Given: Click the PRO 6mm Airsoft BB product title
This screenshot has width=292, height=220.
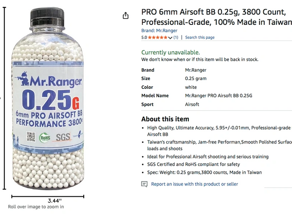Looking at the screenshot, I should [x=217, y=17].
